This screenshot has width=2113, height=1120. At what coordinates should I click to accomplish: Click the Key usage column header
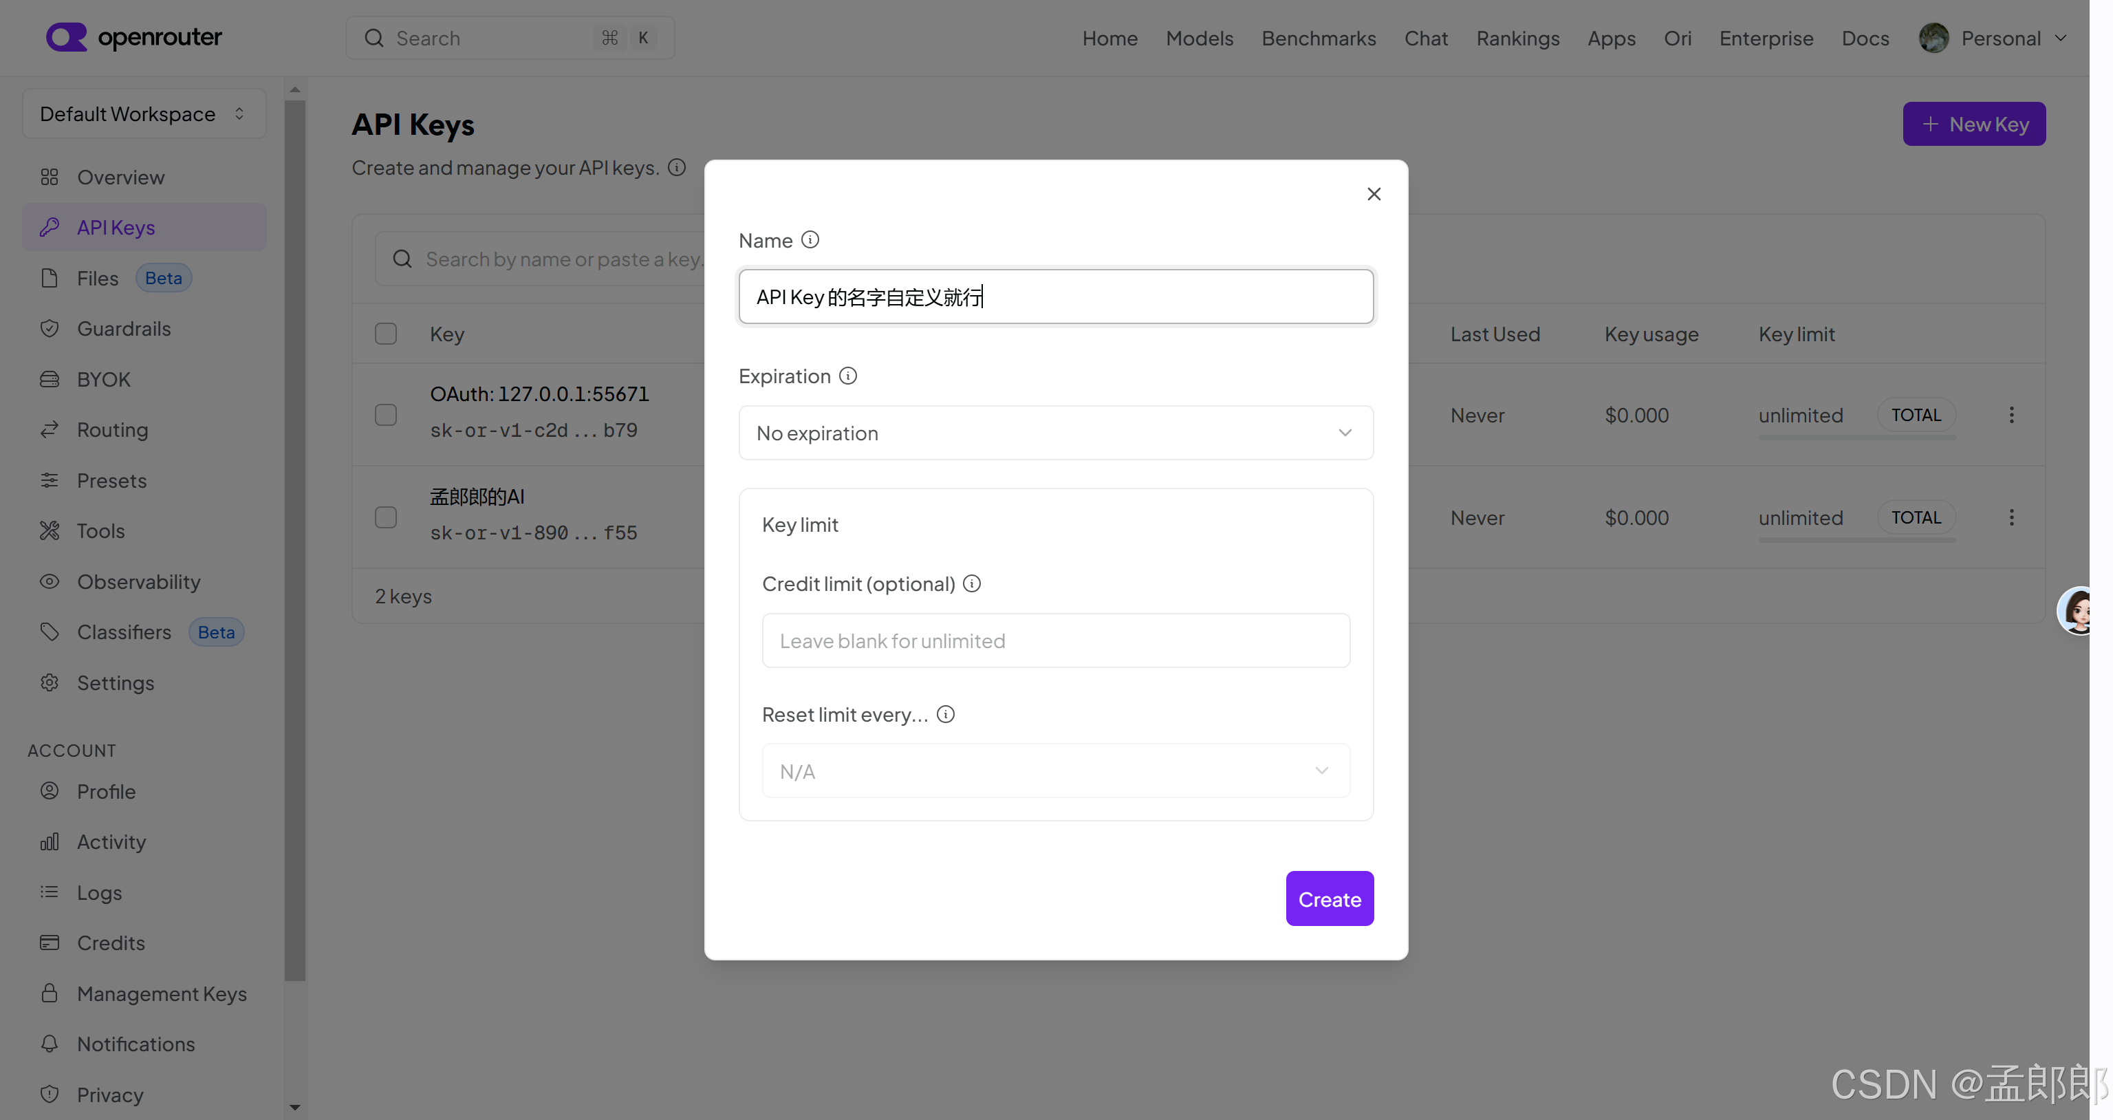[1651, 334]
